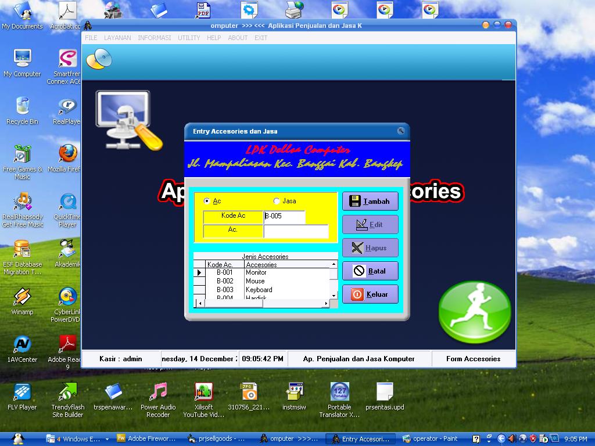This screenshot has height=446, width=595.
Task: Open the QuickTime Player icon
Action: point(67,210)
